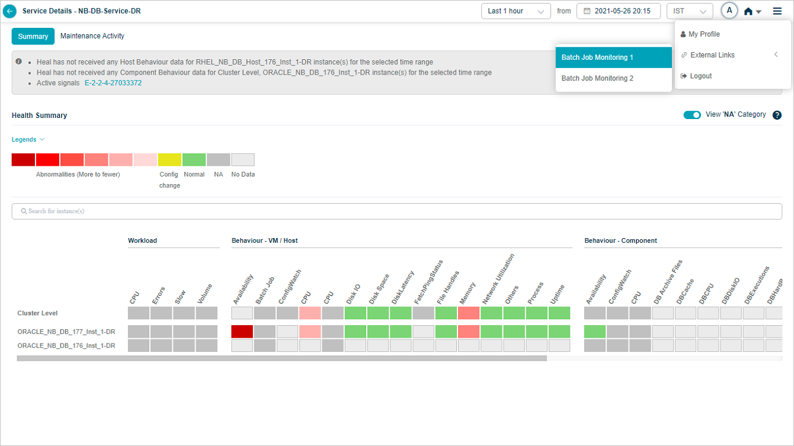The height and width of the screenshot is (446, 794).
Task: Open the hamburger menu icon
Action: (x=777, y=11)
